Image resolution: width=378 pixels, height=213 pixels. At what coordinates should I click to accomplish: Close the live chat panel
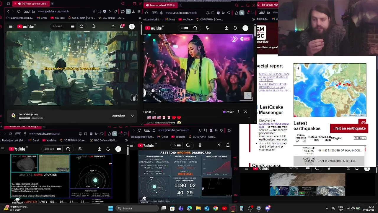pos(245,112)
